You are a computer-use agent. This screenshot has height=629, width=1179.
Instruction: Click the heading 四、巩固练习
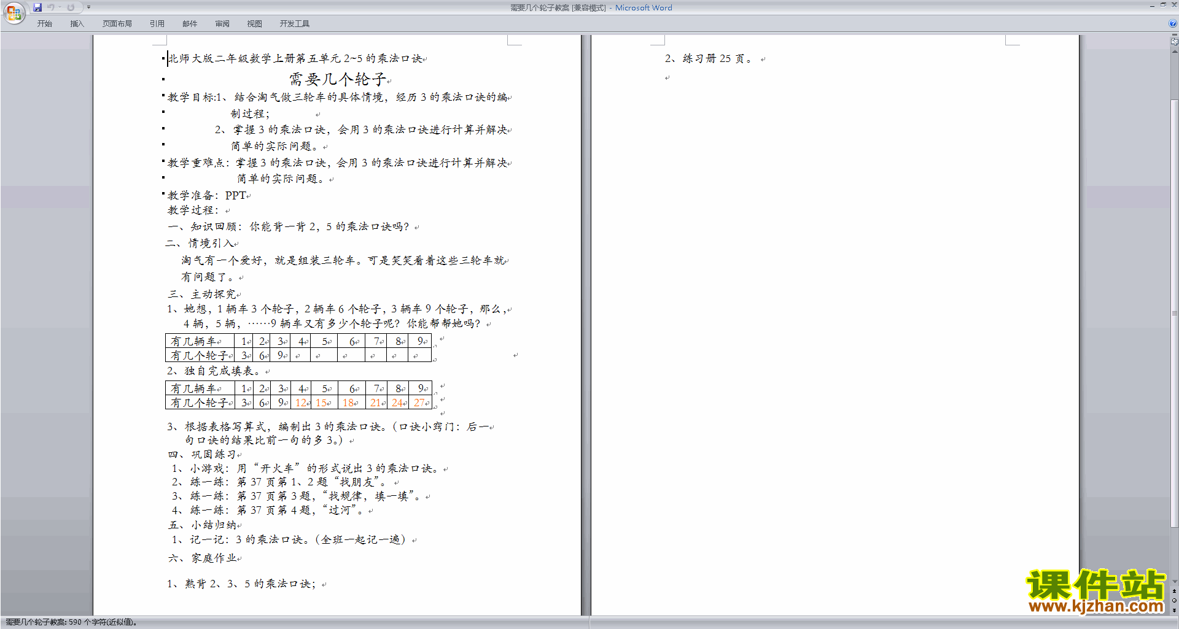click(x=202, y=454)
